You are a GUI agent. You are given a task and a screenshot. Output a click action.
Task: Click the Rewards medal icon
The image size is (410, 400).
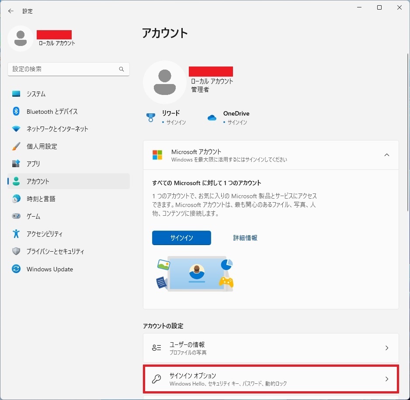(x=151, y=118)
